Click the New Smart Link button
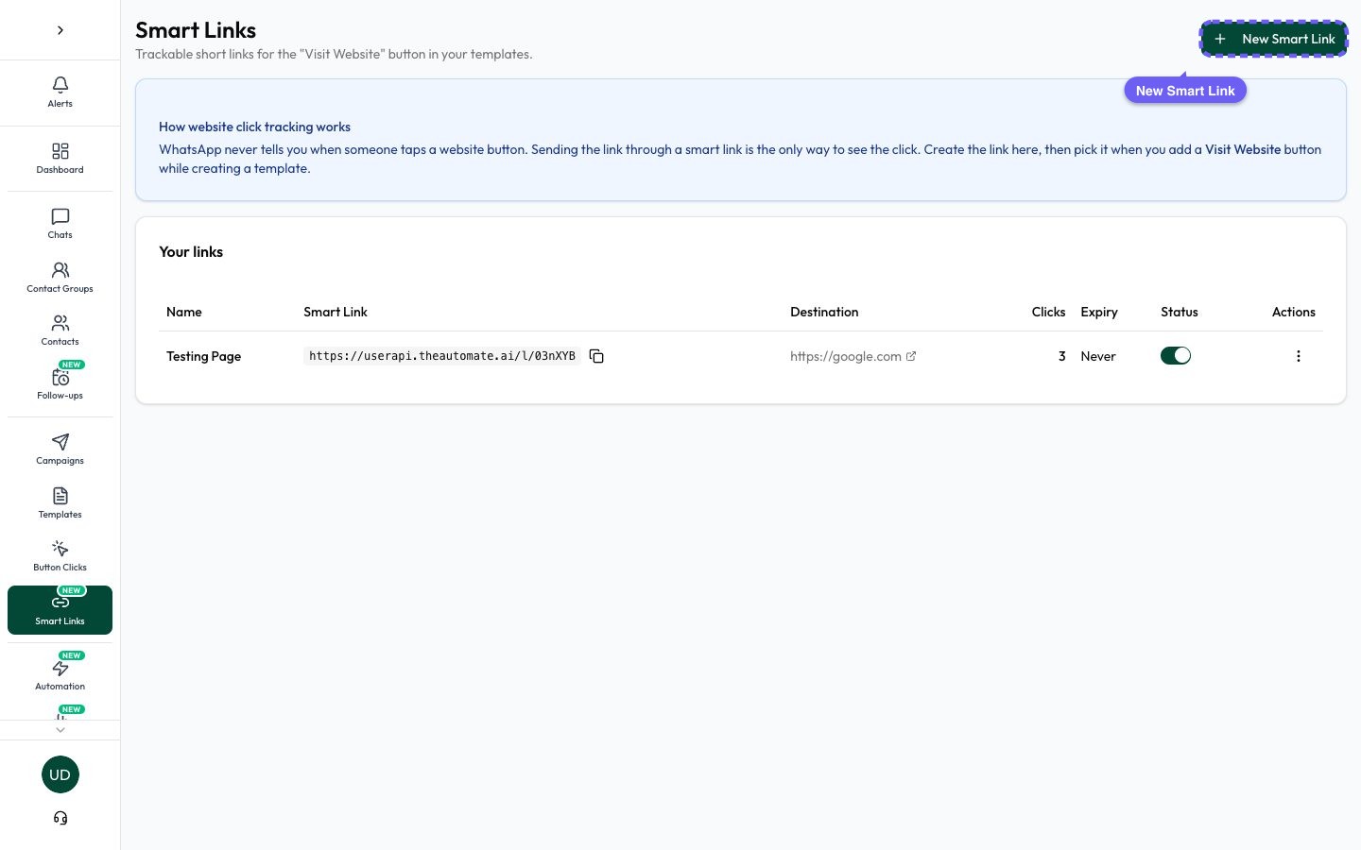 (1274, 39)
